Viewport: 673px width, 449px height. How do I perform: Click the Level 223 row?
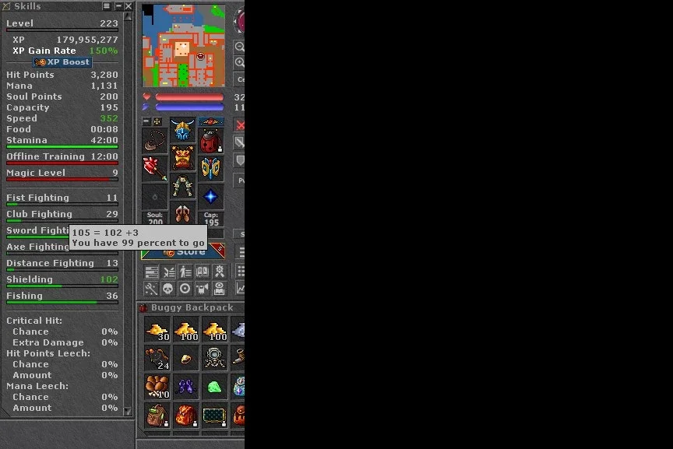tap(62, 23)
